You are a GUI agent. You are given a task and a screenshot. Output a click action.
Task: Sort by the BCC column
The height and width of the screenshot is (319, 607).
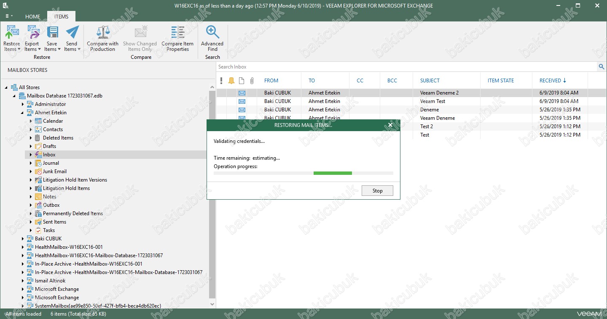[392, 81]
